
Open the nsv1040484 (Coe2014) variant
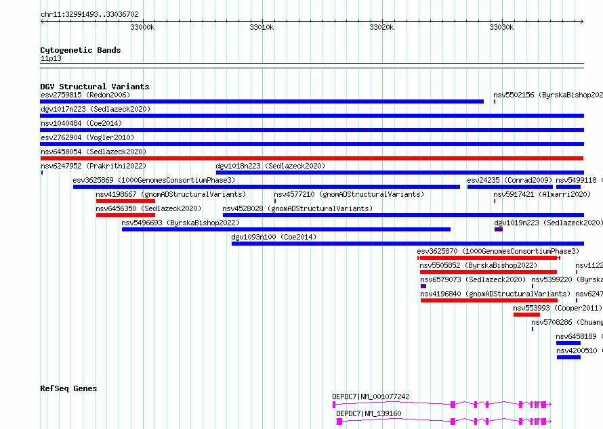pyautogui.click(x=312, y=130)
